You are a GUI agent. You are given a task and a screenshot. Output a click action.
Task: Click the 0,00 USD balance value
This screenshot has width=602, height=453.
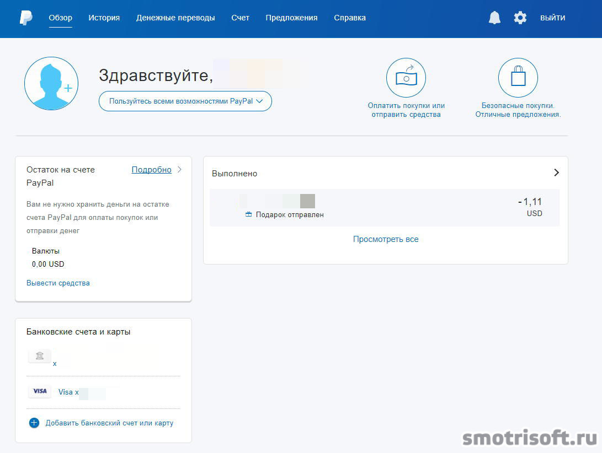48,264
